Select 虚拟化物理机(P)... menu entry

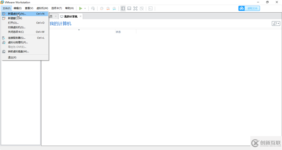point(25,42)
